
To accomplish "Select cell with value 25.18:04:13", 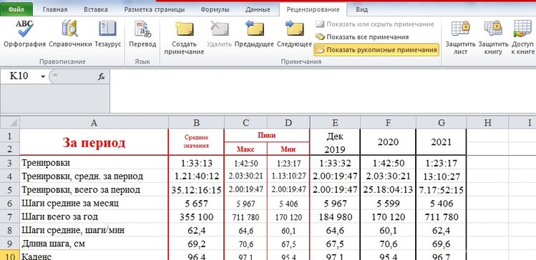I will pyautogui.click(x=388, y=190).
